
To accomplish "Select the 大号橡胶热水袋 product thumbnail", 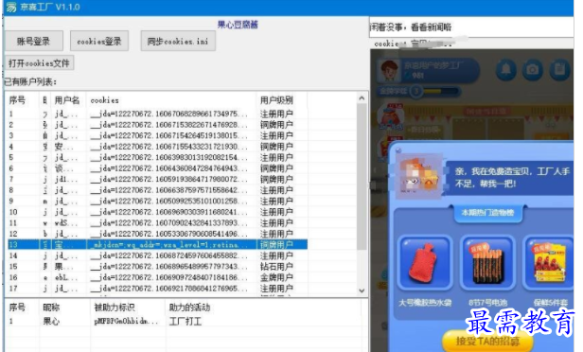I will point(425,262).
